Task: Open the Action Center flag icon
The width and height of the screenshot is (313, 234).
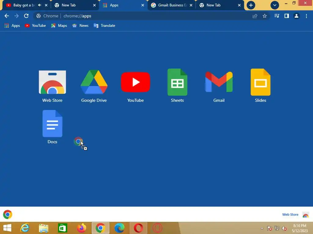Action: coord(270,228)
